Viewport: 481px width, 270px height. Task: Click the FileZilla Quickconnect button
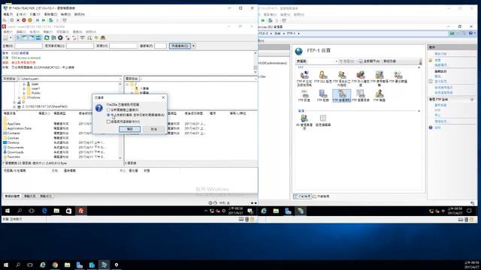180,46
